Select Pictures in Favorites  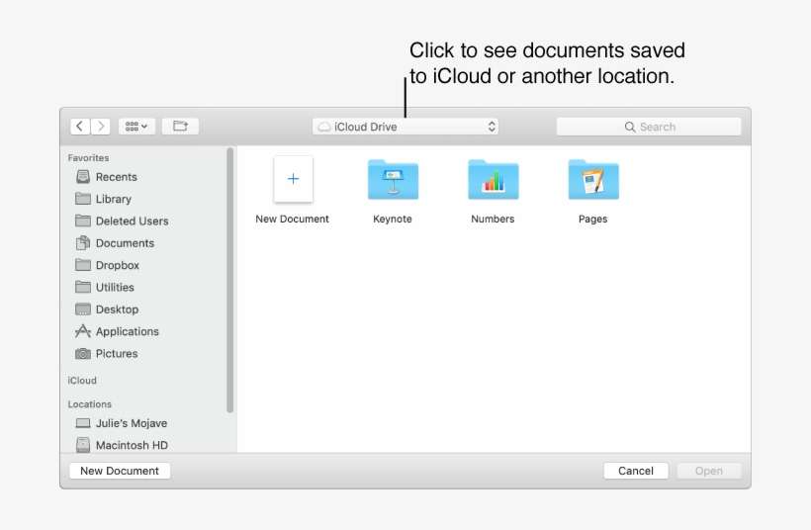coord(117,354)
